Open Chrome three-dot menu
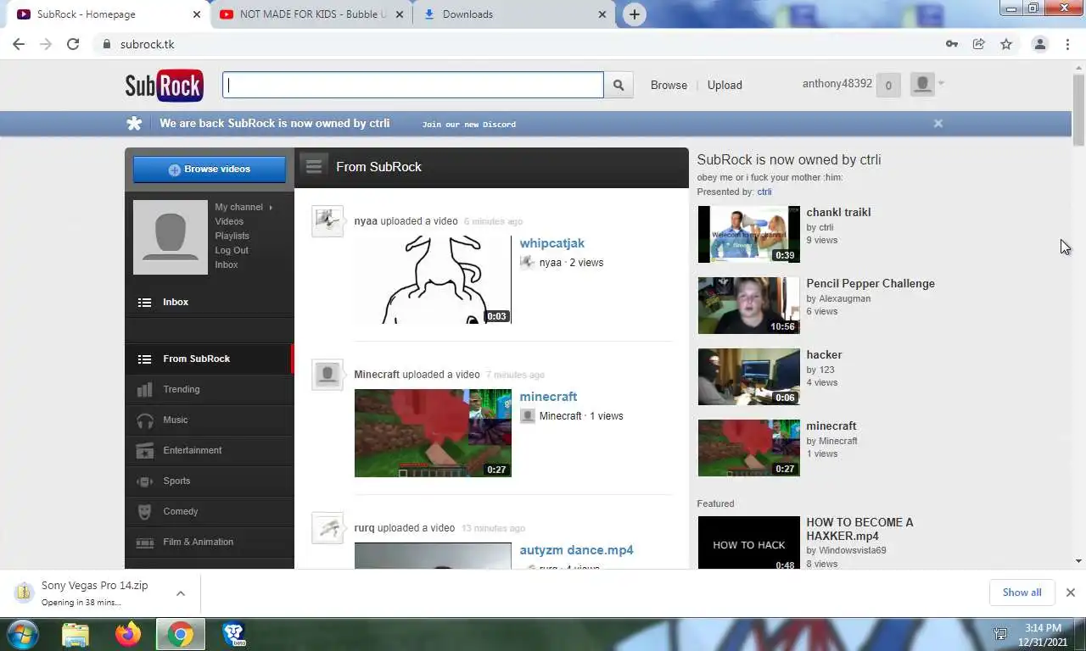1086x651 pixels. [1067, 44]
